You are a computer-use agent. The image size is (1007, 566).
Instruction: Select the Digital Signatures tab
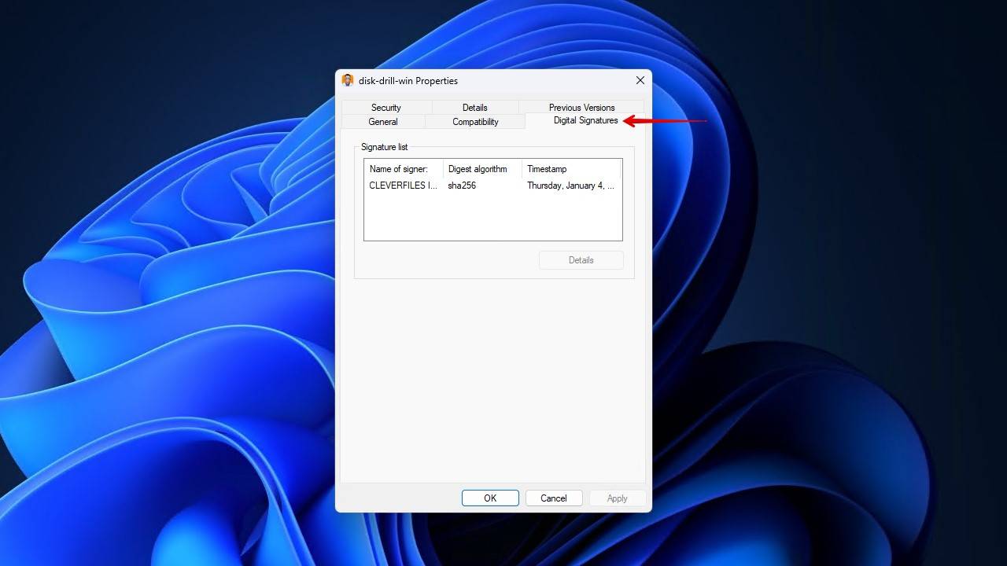[x=585, y=120]
